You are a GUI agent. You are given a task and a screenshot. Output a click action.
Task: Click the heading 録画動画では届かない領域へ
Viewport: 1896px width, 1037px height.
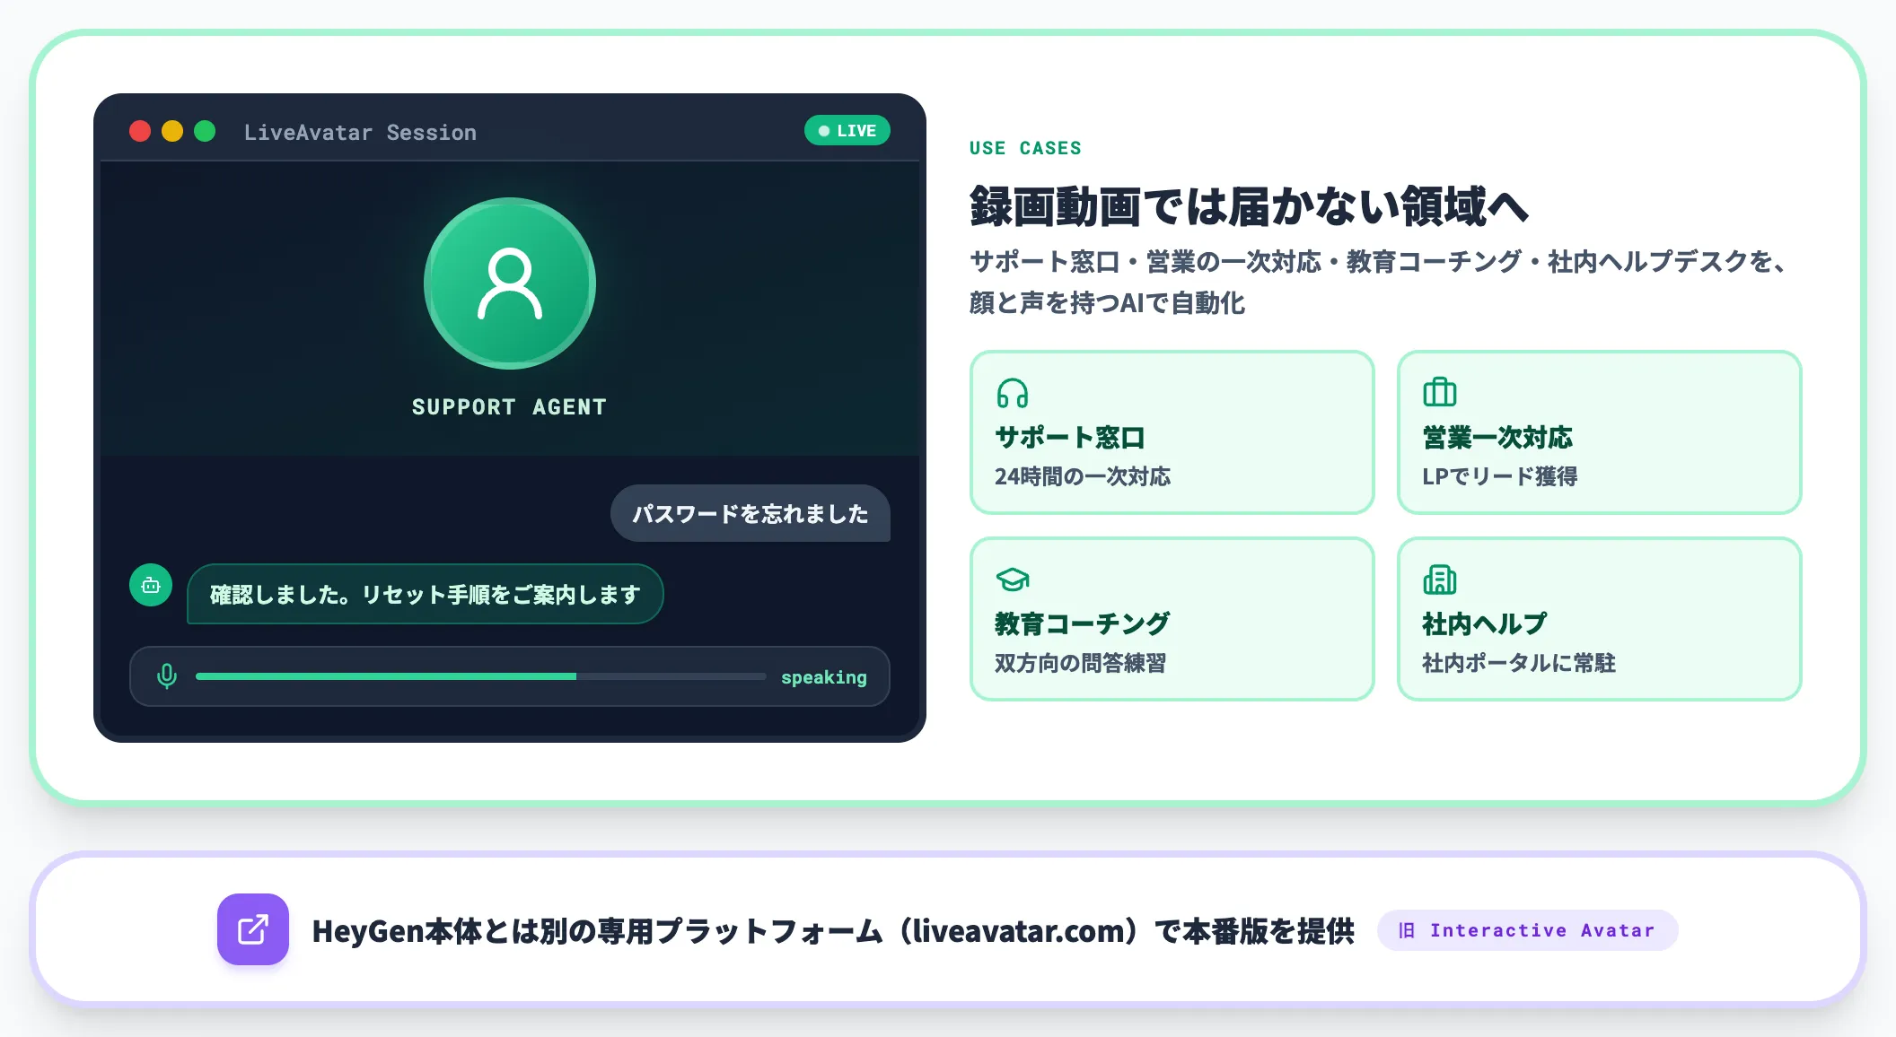coord(1249,206)
